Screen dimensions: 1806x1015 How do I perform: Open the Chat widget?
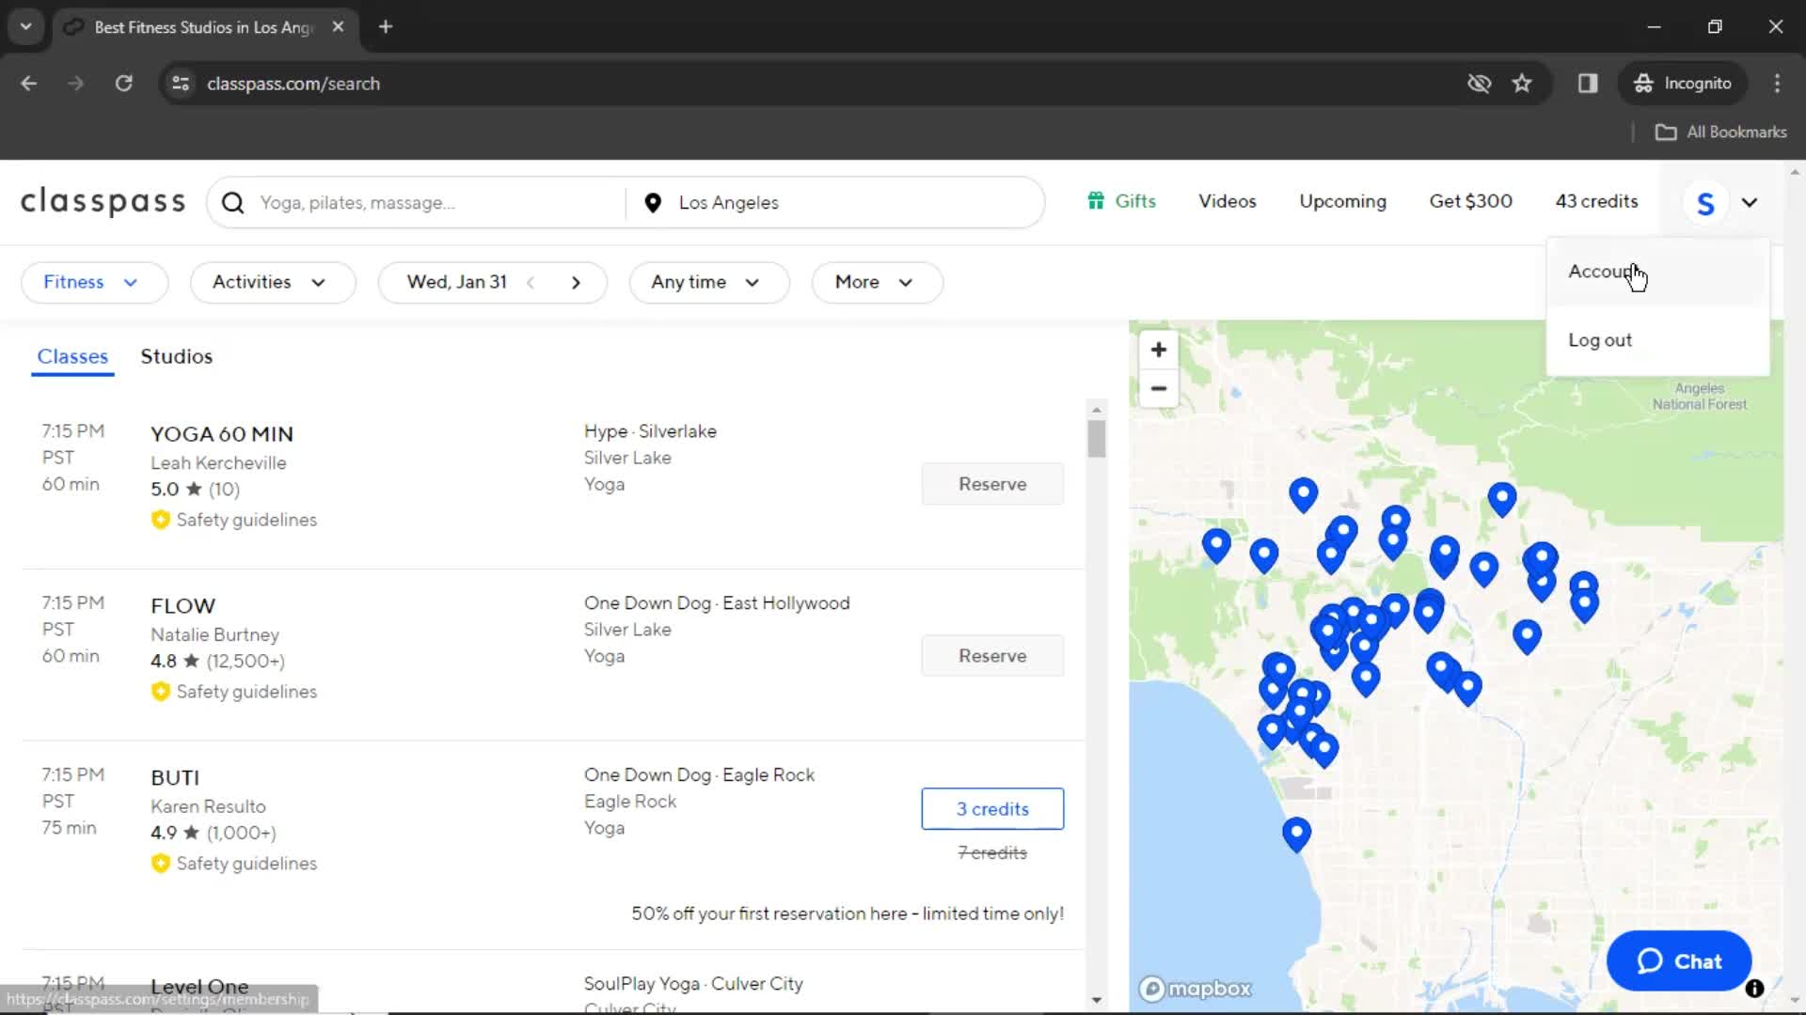tap(1679, 961)
